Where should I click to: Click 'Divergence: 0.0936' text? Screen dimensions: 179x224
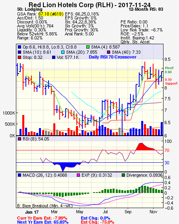pos(144,175)
